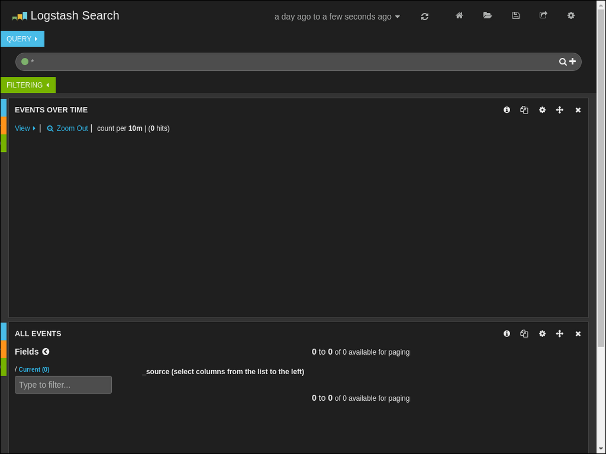The height and width of the screenshot is (454, 606).
Task: Focus the Type to filter fields box
Action: 63,385
